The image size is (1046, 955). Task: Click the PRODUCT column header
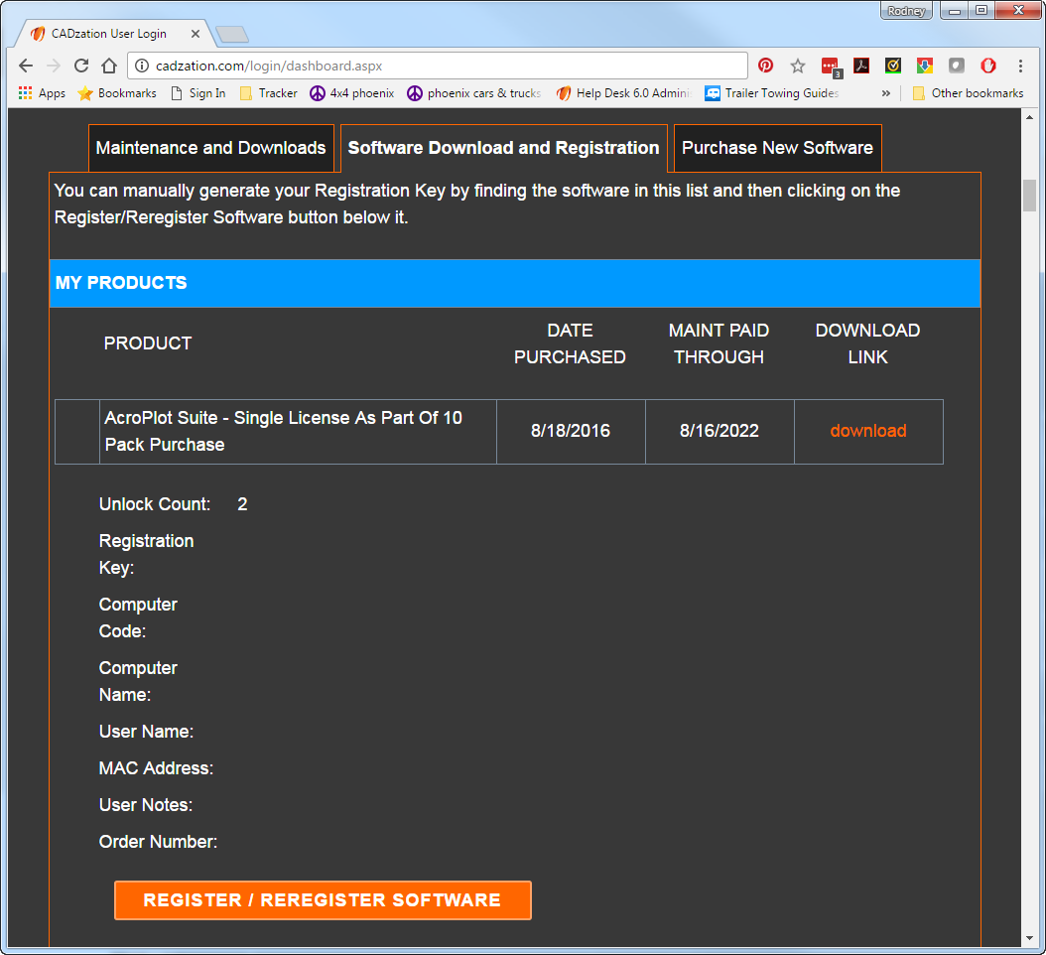click(148, 343)
